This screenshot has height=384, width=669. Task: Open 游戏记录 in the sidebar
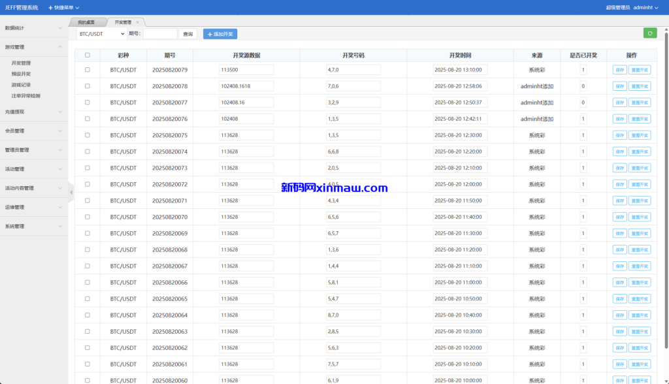pos(21,85)
